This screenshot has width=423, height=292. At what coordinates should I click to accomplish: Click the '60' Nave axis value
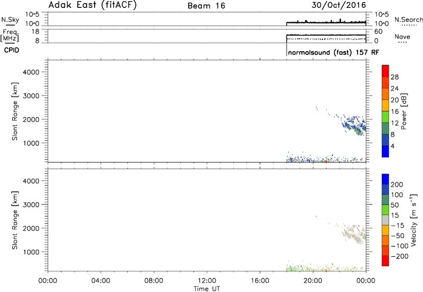(x=378, y=32)
